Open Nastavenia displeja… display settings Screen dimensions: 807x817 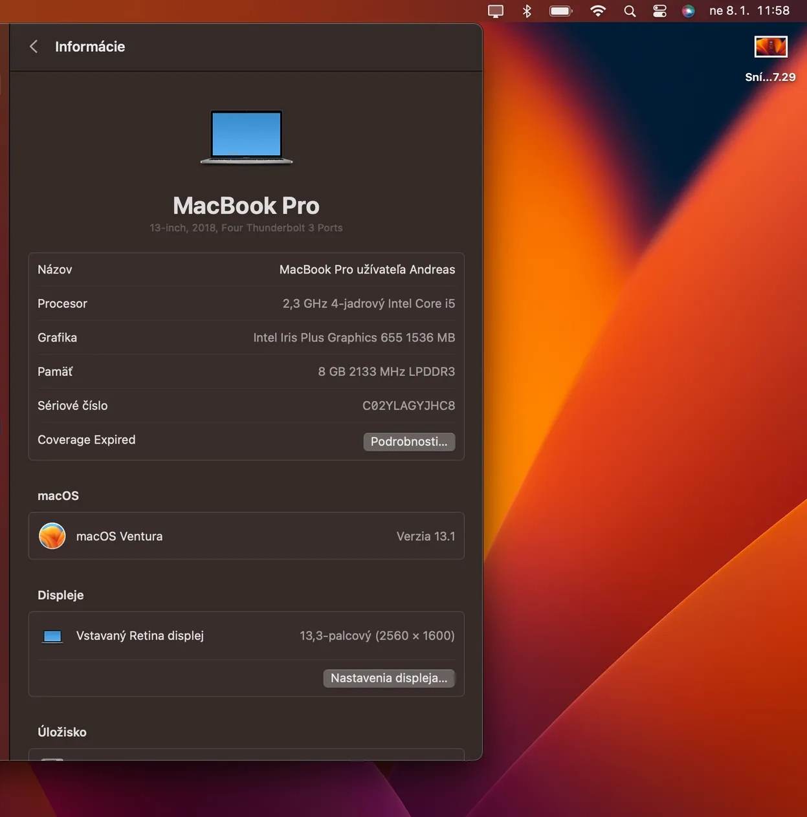pyautogui.click(x=389, y=678)
